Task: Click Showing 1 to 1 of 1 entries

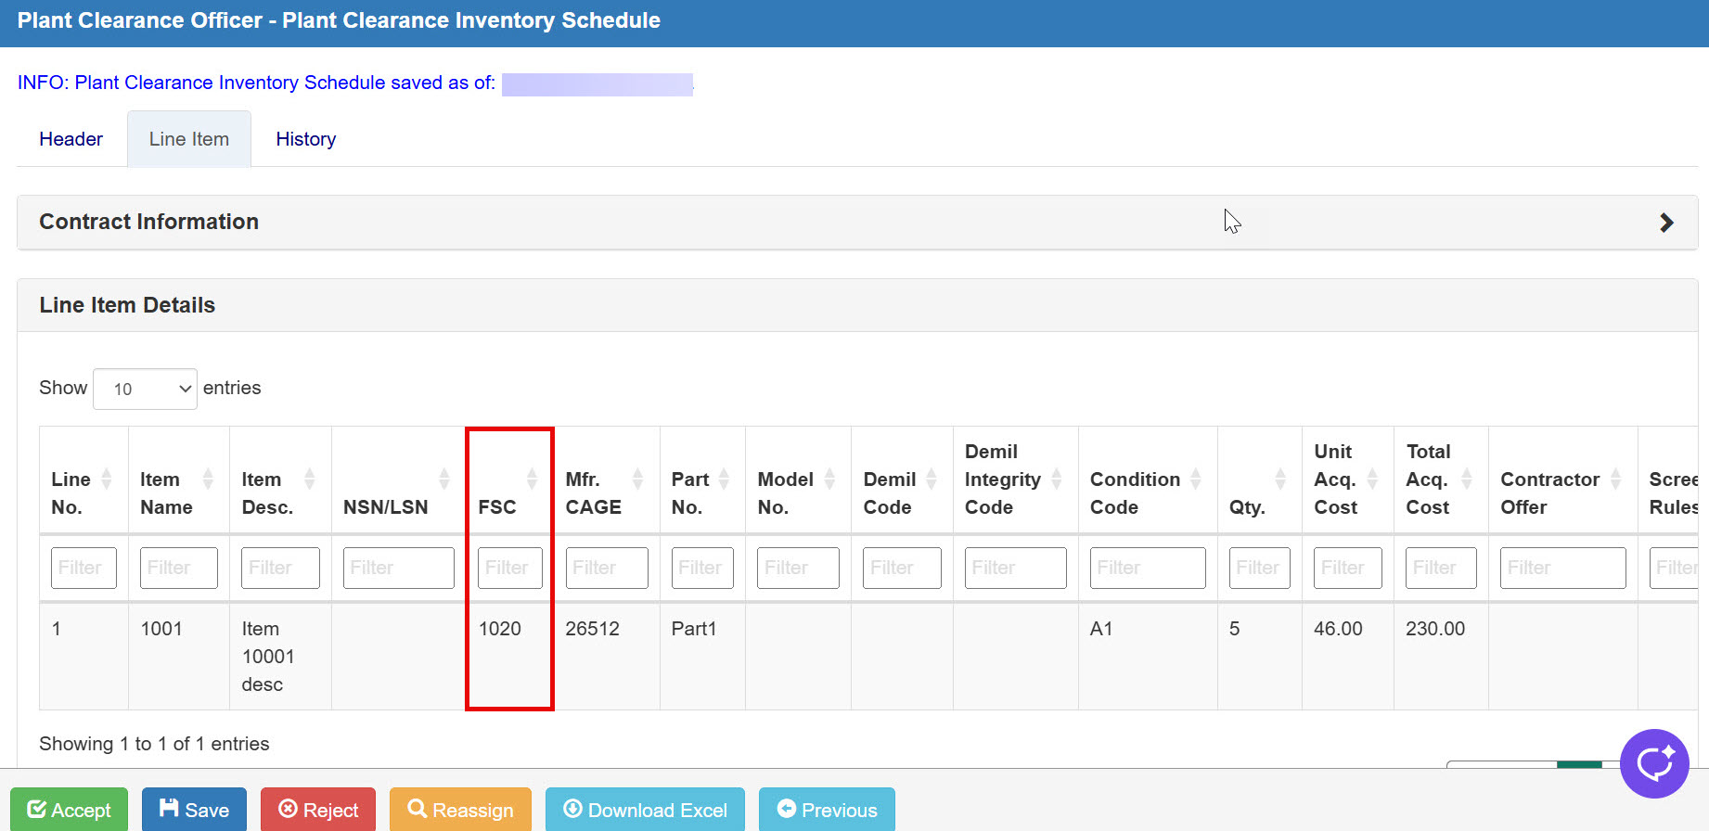Action: click(x=154, y=744)
